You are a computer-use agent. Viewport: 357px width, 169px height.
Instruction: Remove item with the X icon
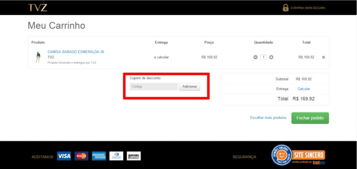323,57
